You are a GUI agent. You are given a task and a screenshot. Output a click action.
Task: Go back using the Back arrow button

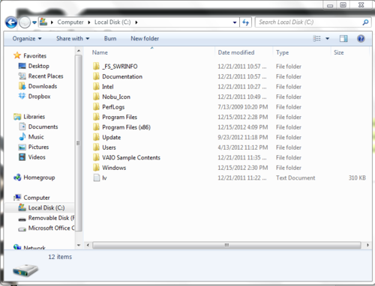click(x=11, y=22)
